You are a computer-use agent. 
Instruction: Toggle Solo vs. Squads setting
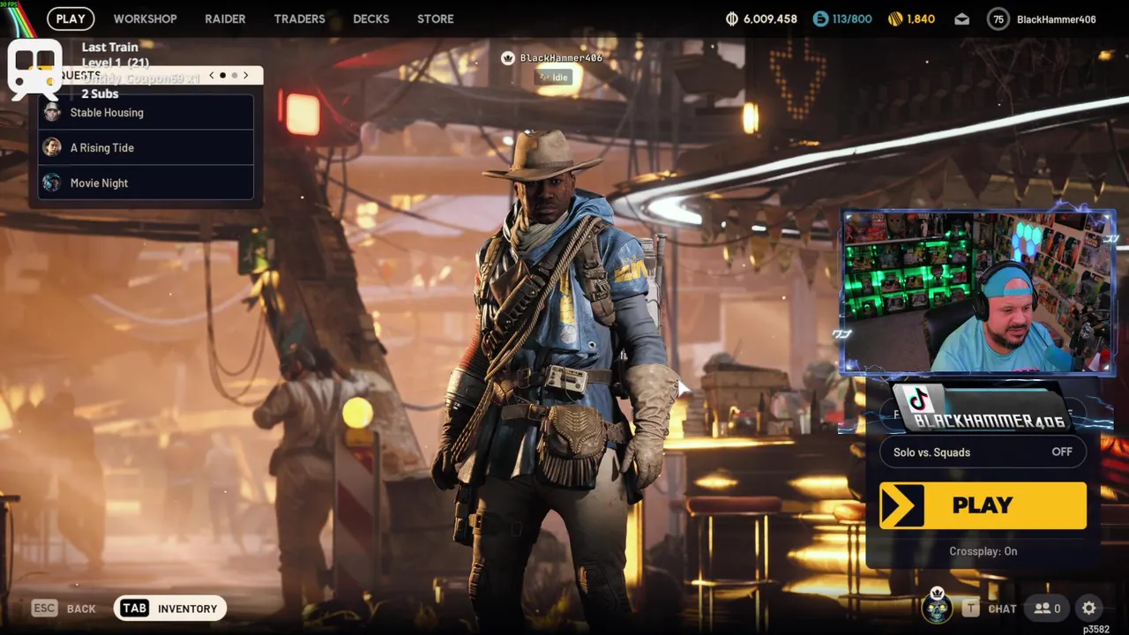point(983,452)
